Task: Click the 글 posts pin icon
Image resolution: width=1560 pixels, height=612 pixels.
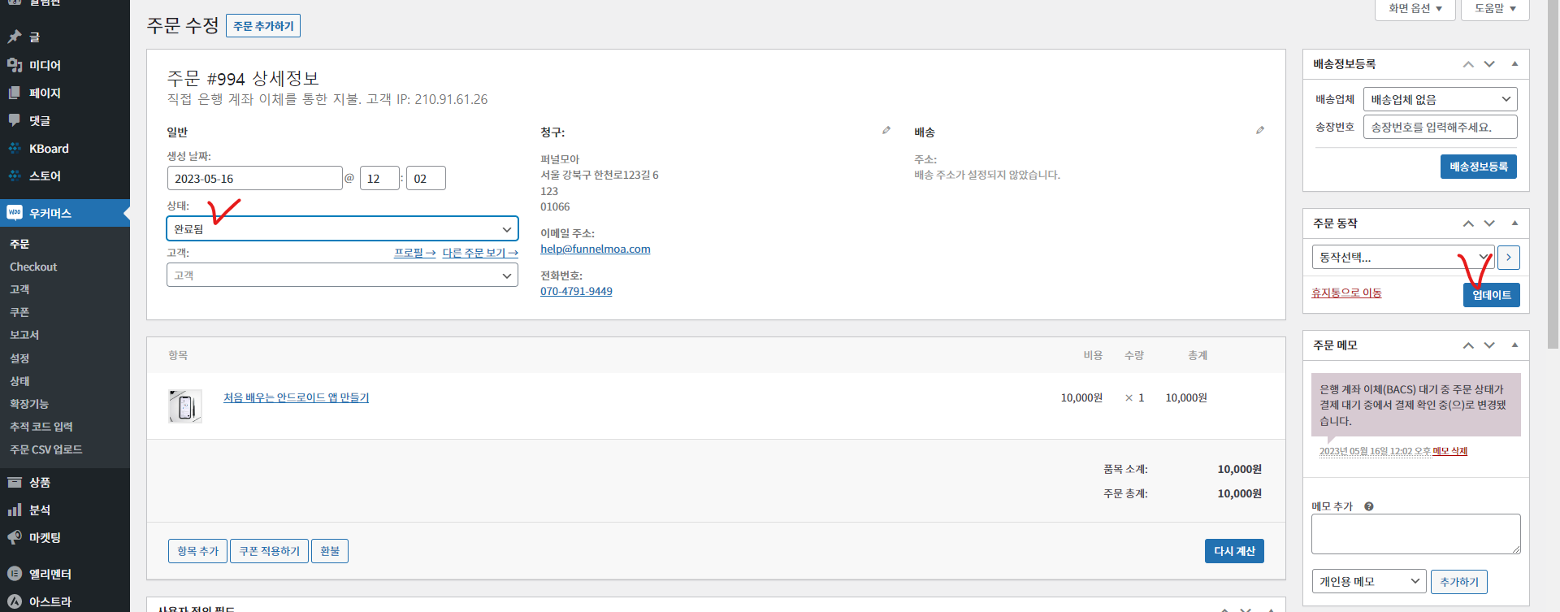Action: click(x=15, y=37)
